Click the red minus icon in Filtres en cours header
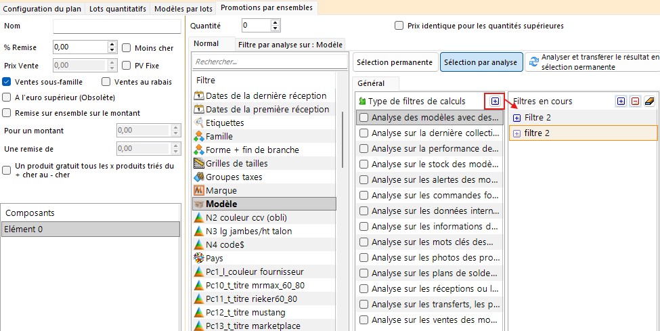Screen dimensions: 660x331 [635, 101]
